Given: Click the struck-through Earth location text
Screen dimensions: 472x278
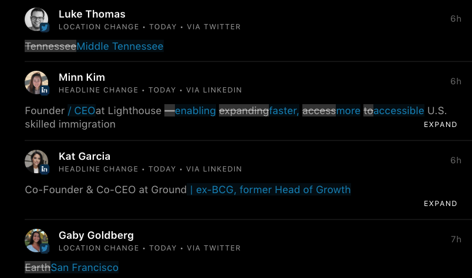Looking at the screenshot, I should (x=38, y=267).
